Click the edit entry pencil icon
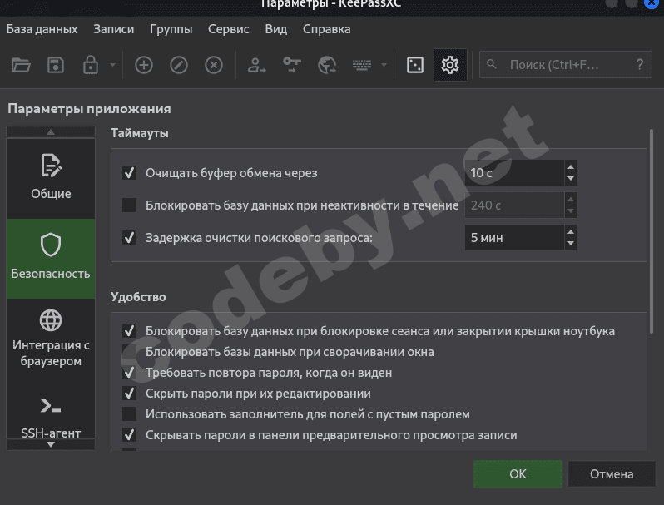The image size is (664, 505). [179, 65]
